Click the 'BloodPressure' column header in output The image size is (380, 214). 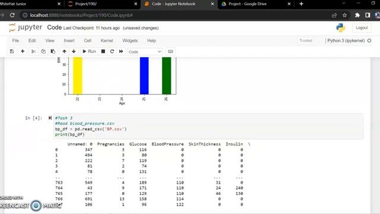(167, 144)
